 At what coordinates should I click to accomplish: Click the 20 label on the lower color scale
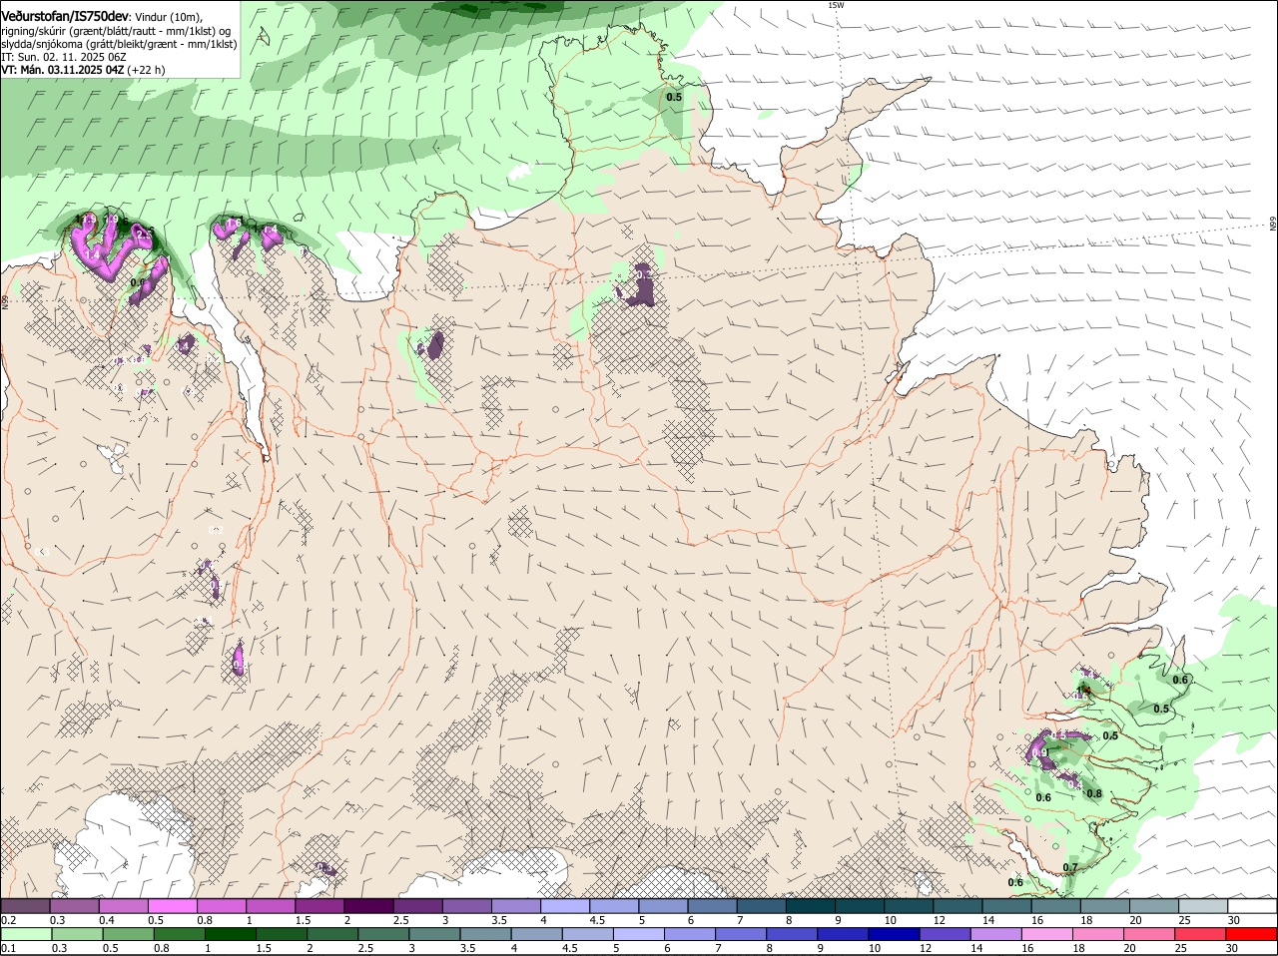1130,948
